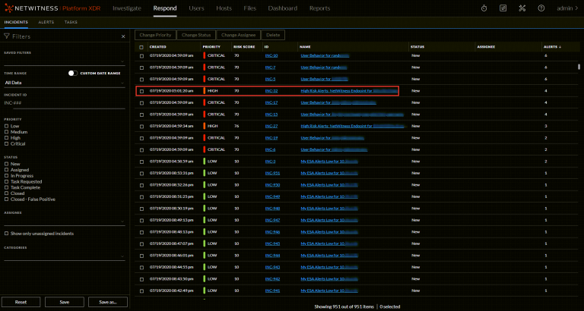Image resolution: width=584 pixels, height=311 pixels.
Task: Close the Filters panel with X
Action: coord(123,36)
